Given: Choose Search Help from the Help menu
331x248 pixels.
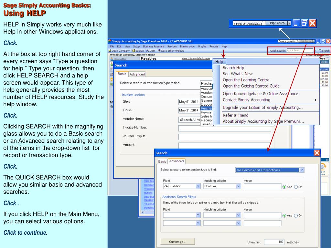Looking at the screenshot, I should click(x=233, y=68).
